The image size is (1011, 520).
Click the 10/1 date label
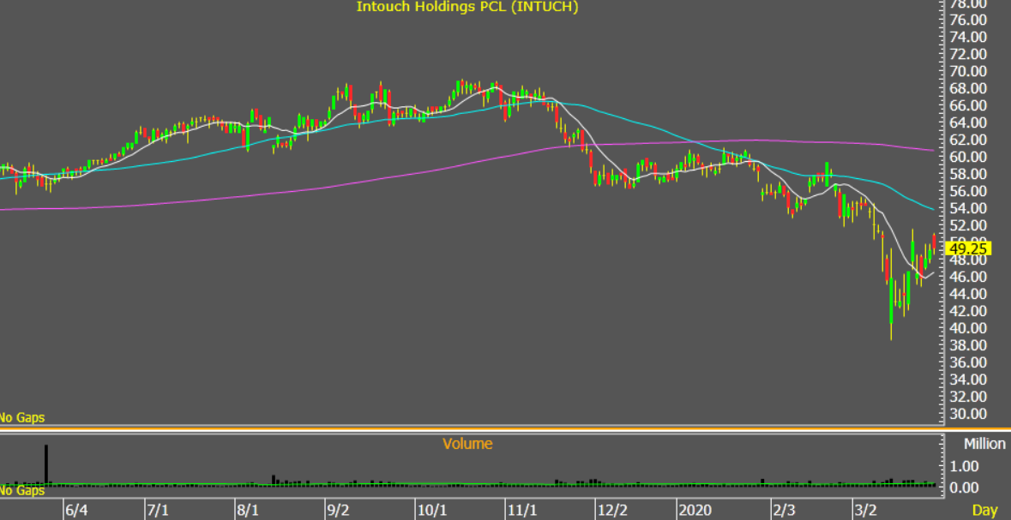coord(433,511)
